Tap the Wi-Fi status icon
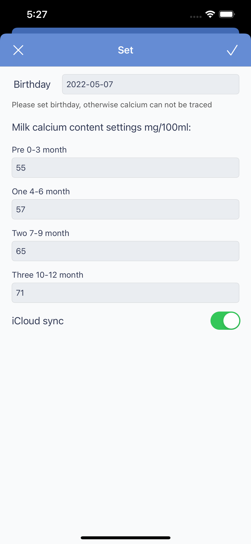 (x=210, y=14)
